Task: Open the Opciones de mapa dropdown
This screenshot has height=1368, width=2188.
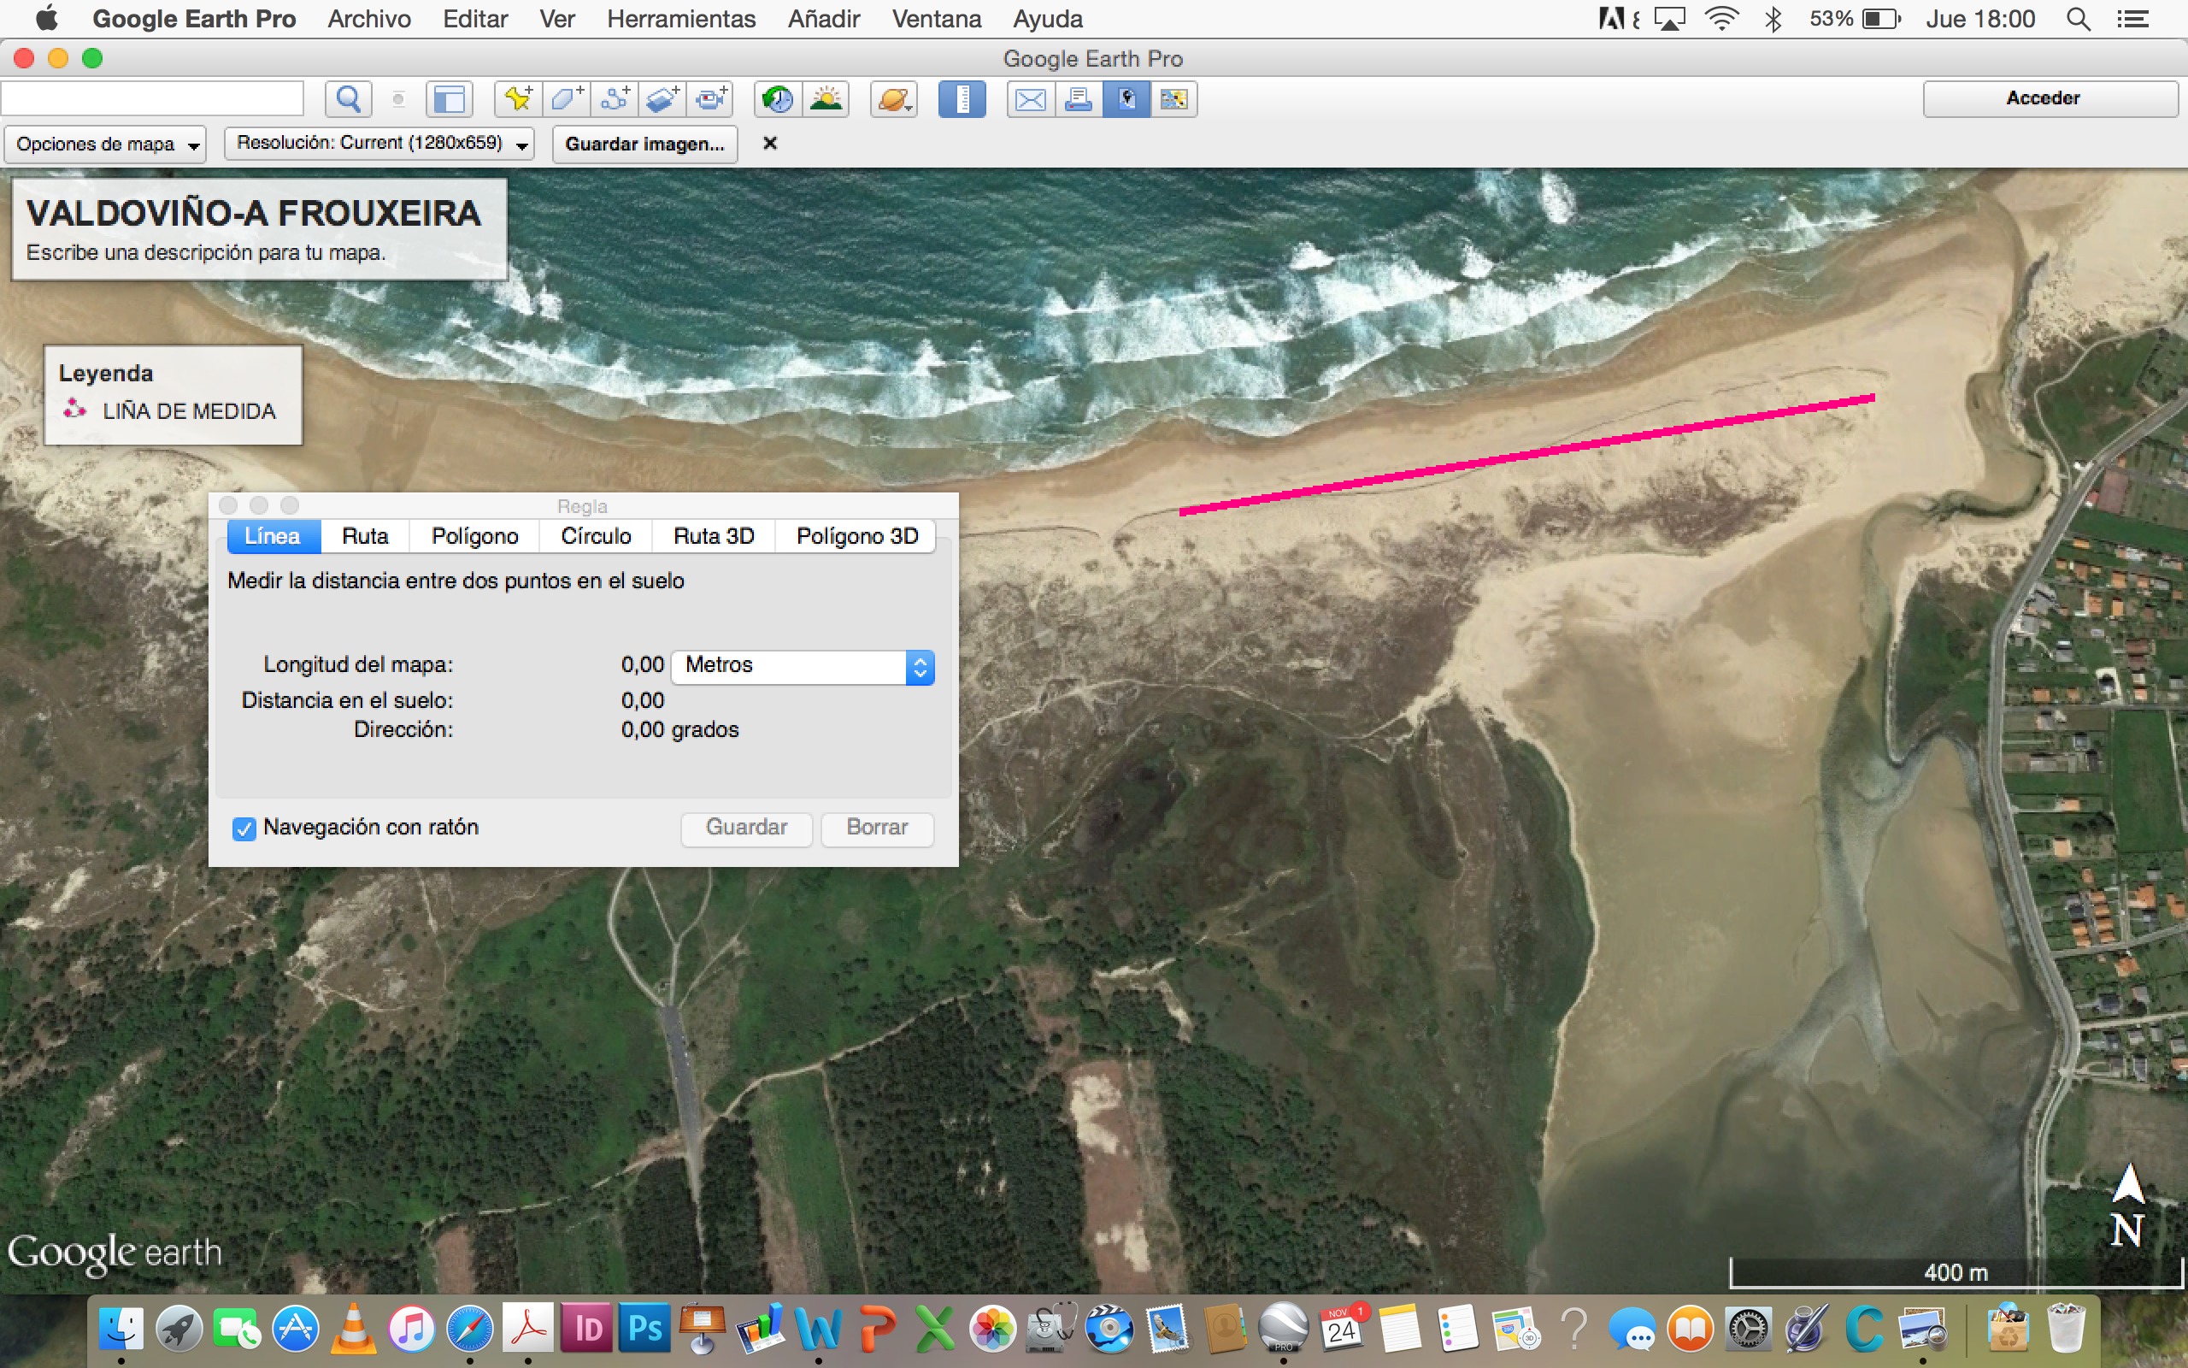Action: [x=105, y=144]
